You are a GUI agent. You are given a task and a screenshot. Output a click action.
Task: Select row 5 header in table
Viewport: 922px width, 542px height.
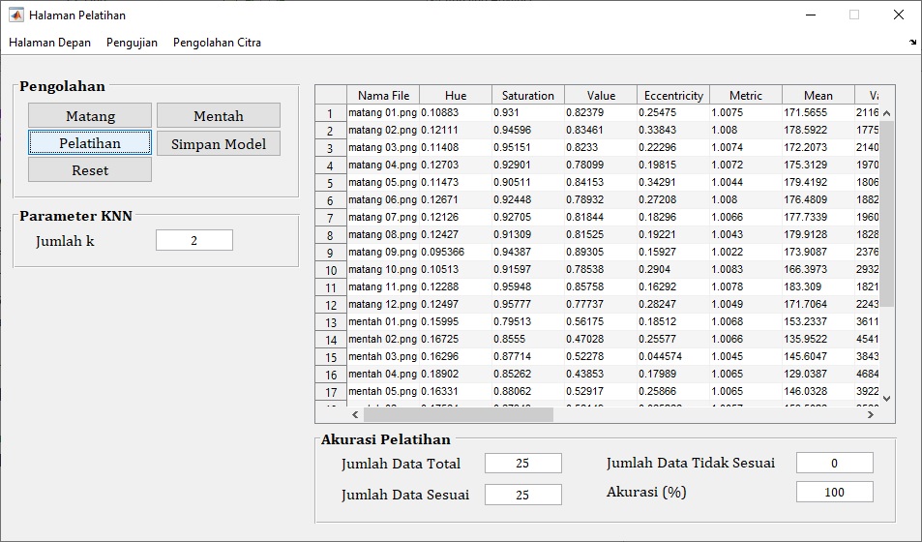click(330, 183)
